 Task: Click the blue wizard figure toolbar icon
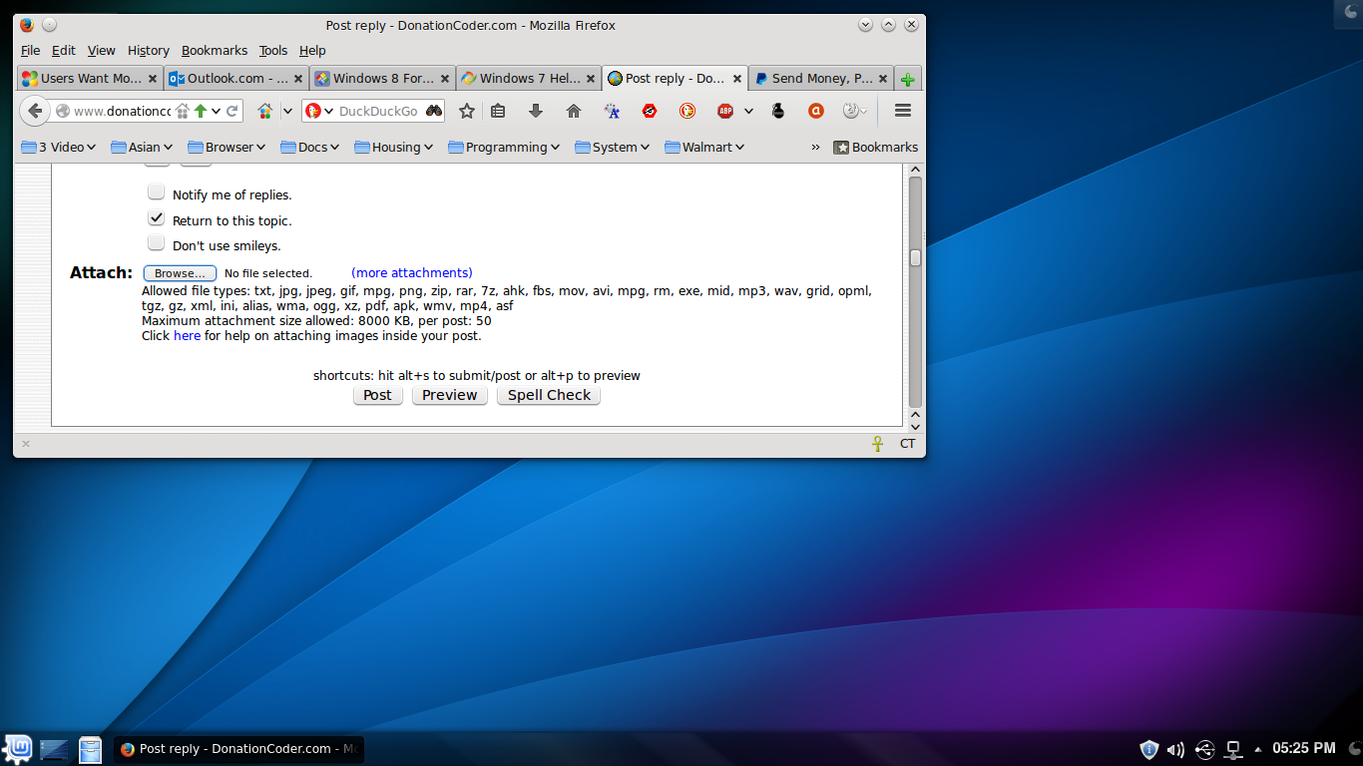pyautogui.click(x=613, y=111)
